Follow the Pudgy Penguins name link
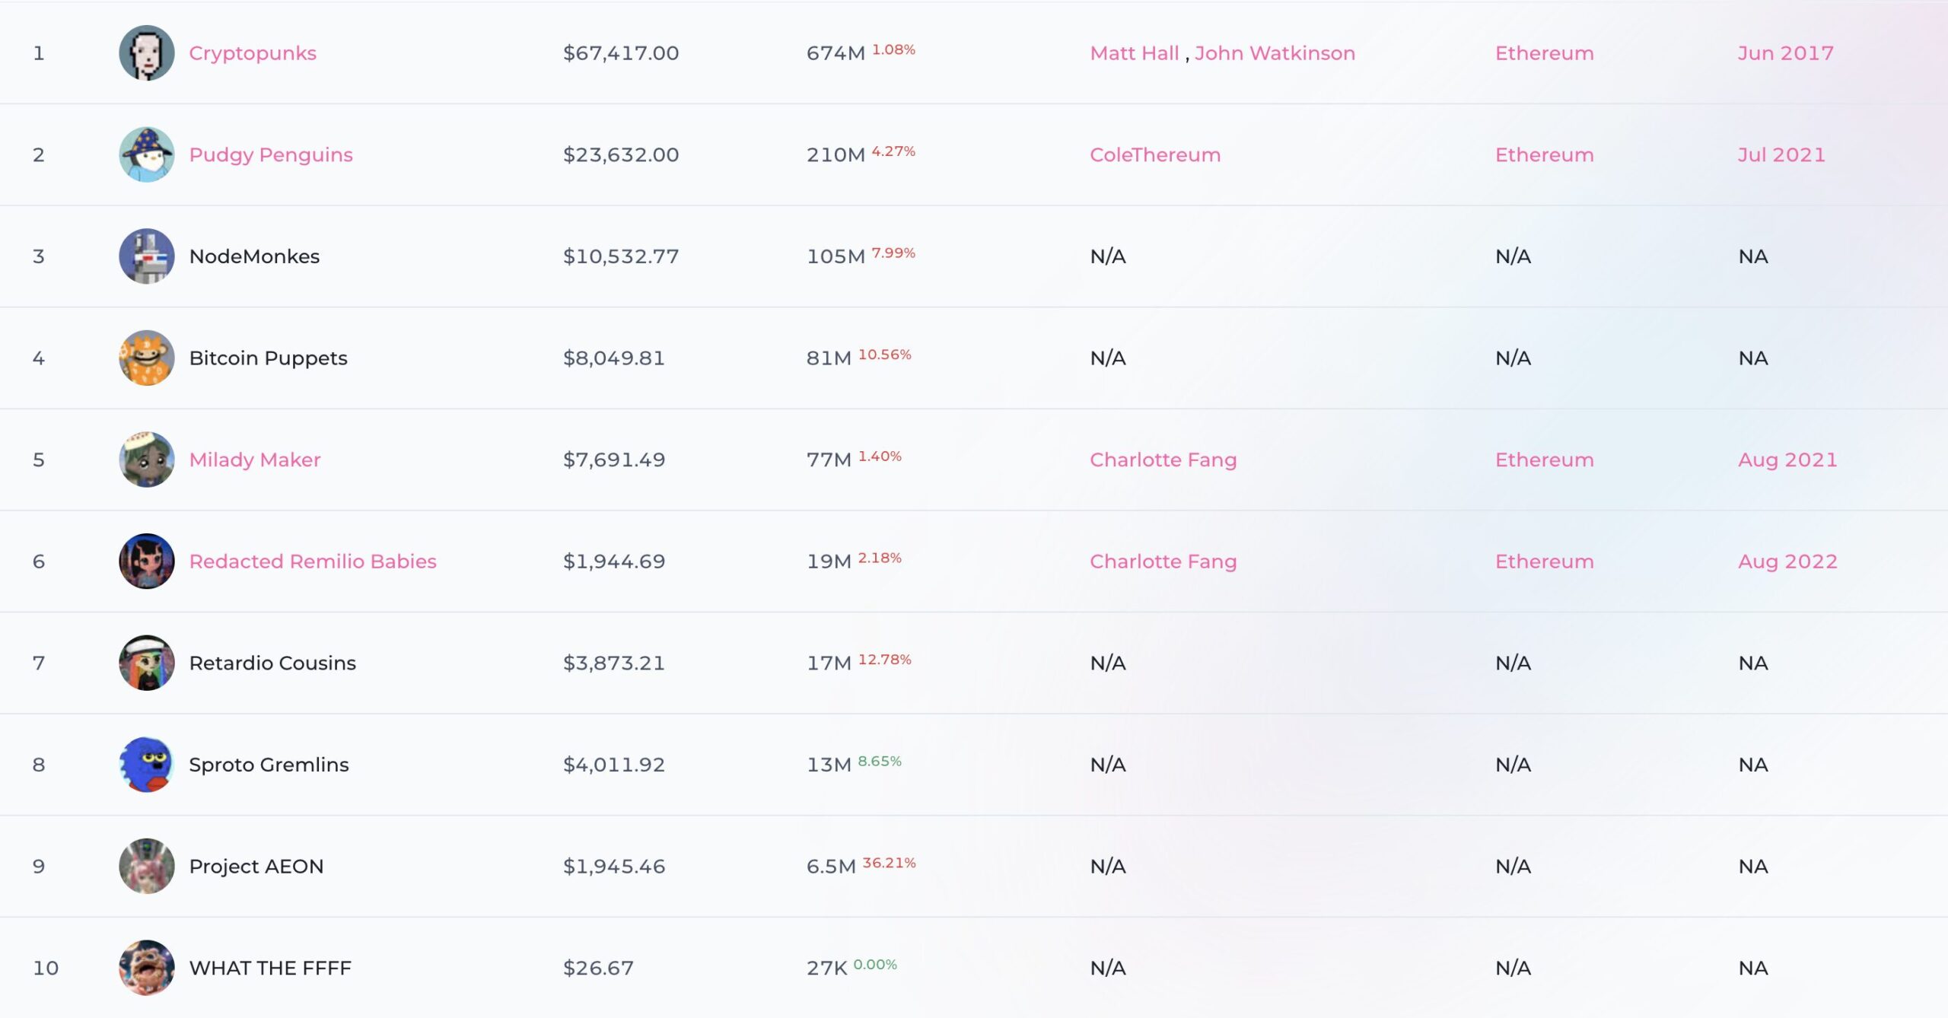1948x1018 pixels. 271,155
